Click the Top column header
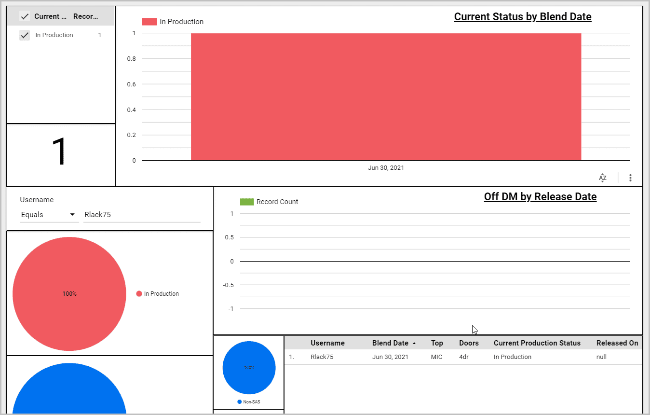The width and height of the screenshot is (650, 415). click(437, 343)
